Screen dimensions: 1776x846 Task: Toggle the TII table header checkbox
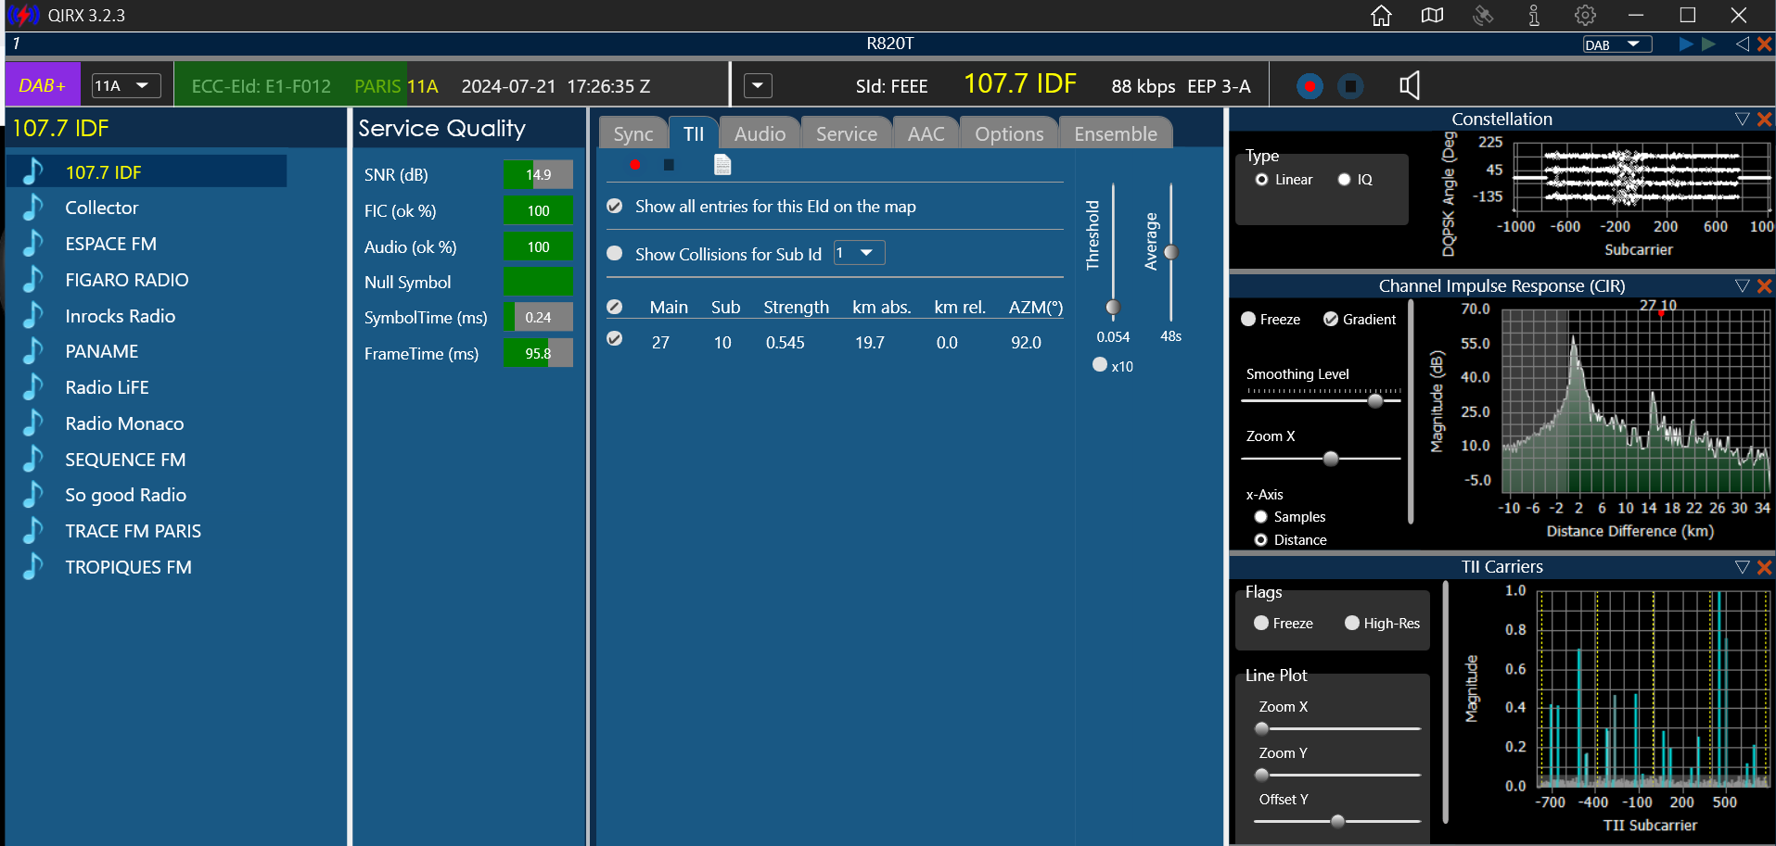[x=614, y=307]
